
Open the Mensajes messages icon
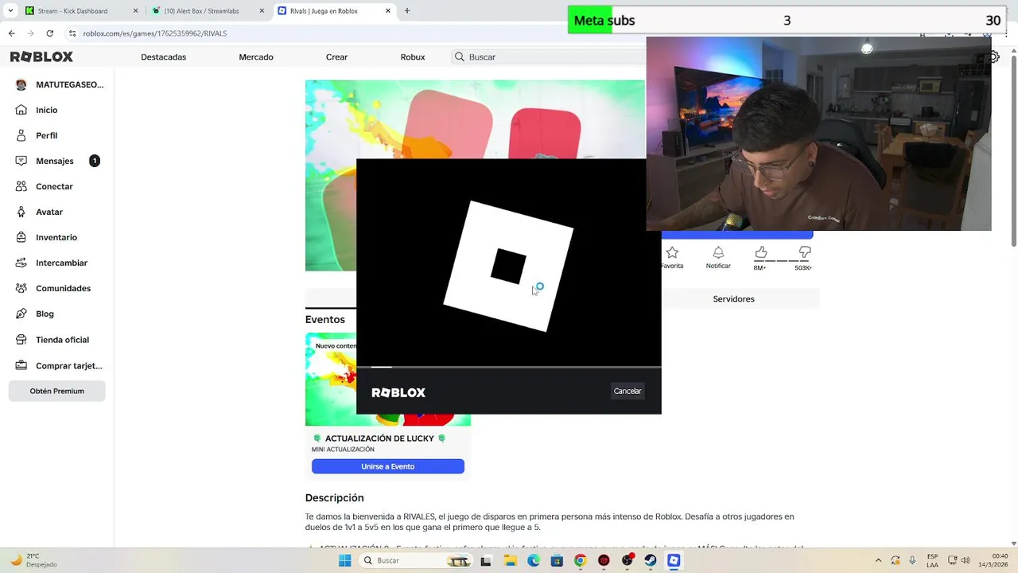pos(21,161)
